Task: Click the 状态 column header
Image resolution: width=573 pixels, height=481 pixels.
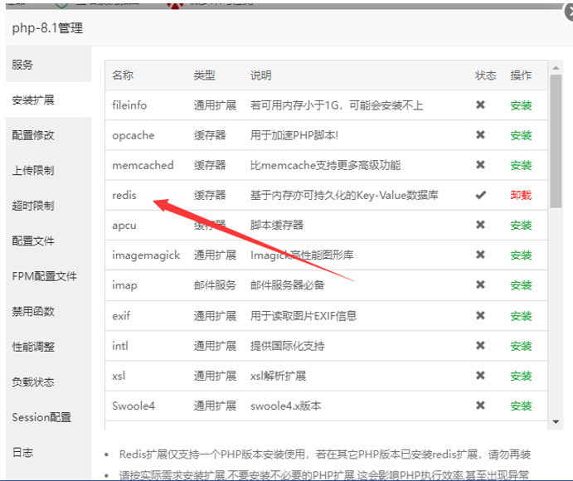Action: 486,75
